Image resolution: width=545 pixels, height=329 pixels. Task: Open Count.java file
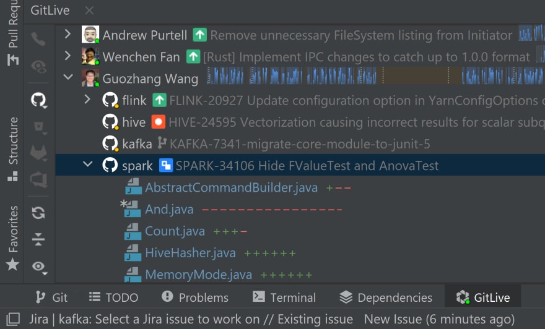point(175,231)
